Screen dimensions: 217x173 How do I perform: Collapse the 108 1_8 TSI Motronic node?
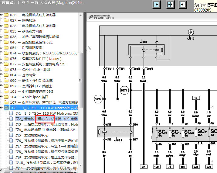tap(1, 108)
